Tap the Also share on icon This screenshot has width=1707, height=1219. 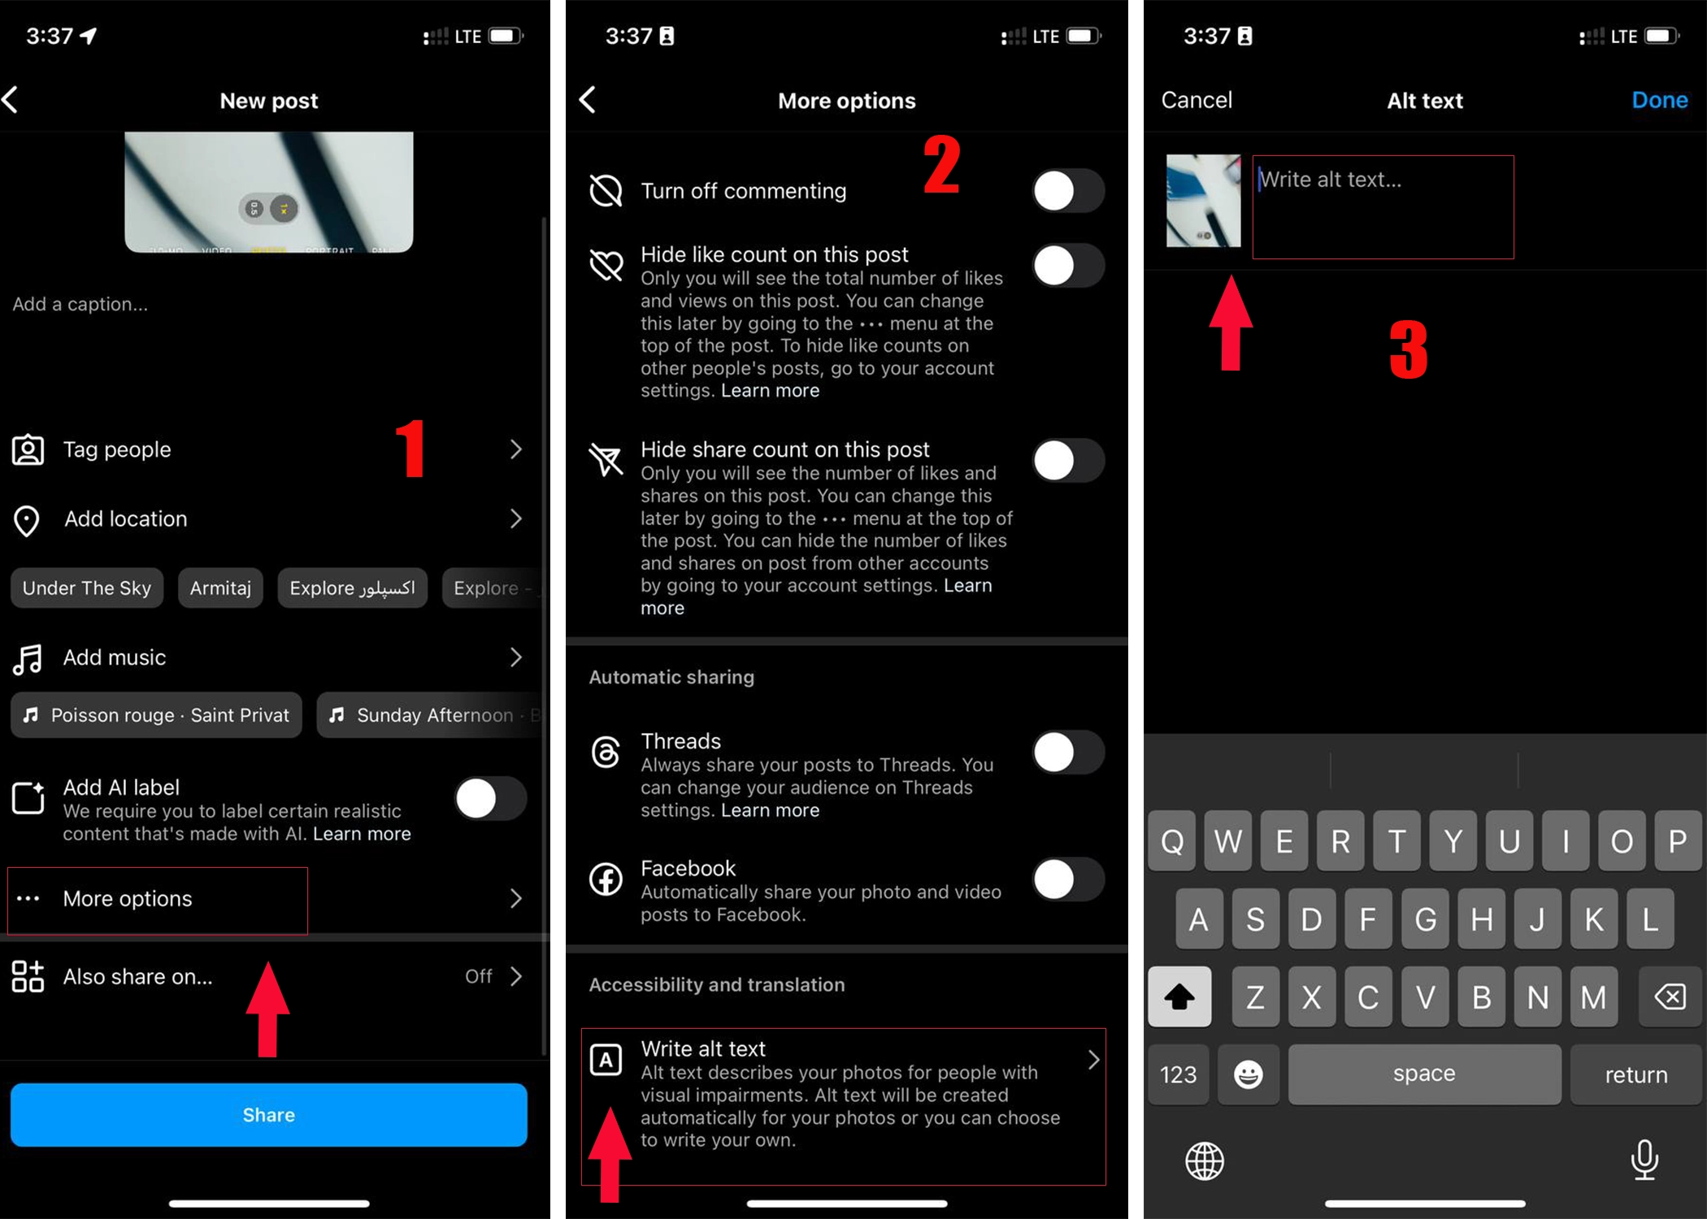[29, 976]
